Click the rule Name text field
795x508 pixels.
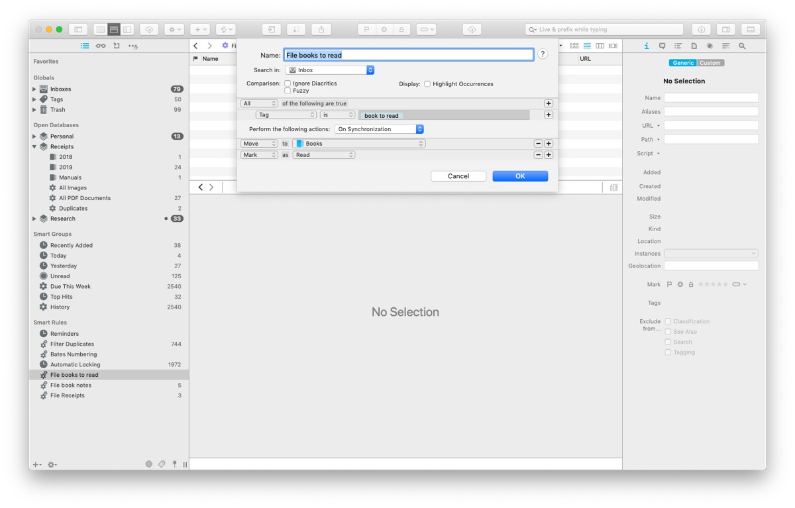click(x=409, y=55)
